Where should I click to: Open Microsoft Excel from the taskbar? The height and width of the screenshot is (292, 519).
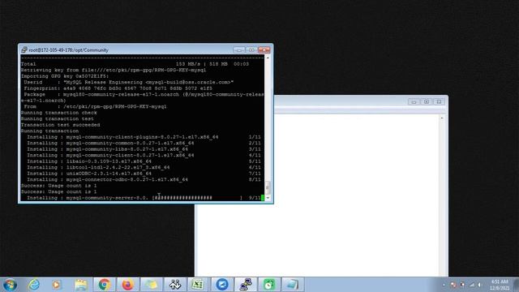coord(198,285)
